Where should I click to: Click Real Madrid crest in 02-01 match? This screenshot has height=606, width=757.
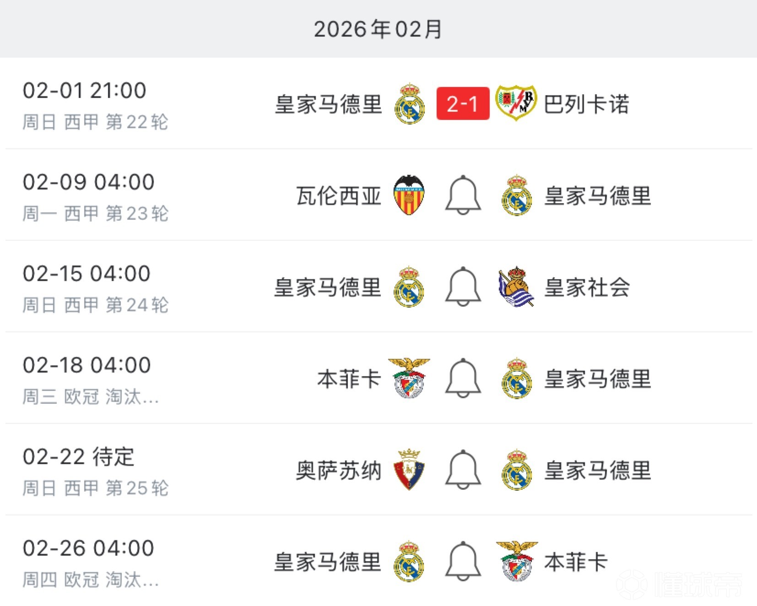coord(409,103)
